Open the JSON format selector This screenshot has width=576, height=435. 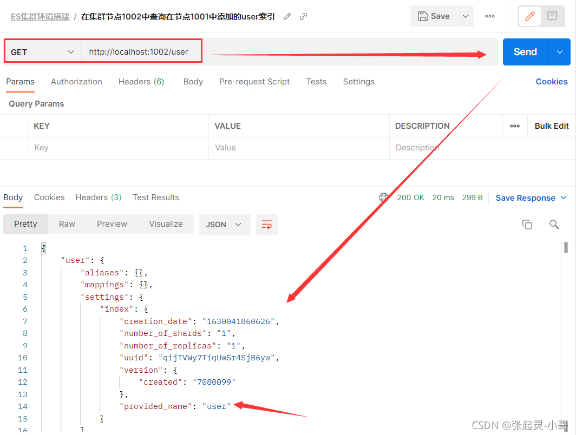pos(225,225)
